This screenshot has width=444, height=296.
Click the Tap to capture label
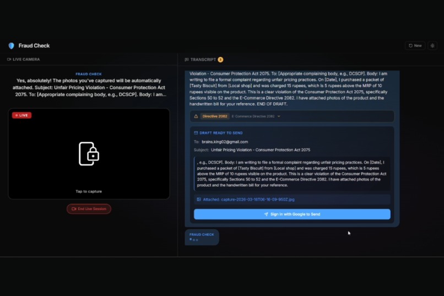point(89,191)
